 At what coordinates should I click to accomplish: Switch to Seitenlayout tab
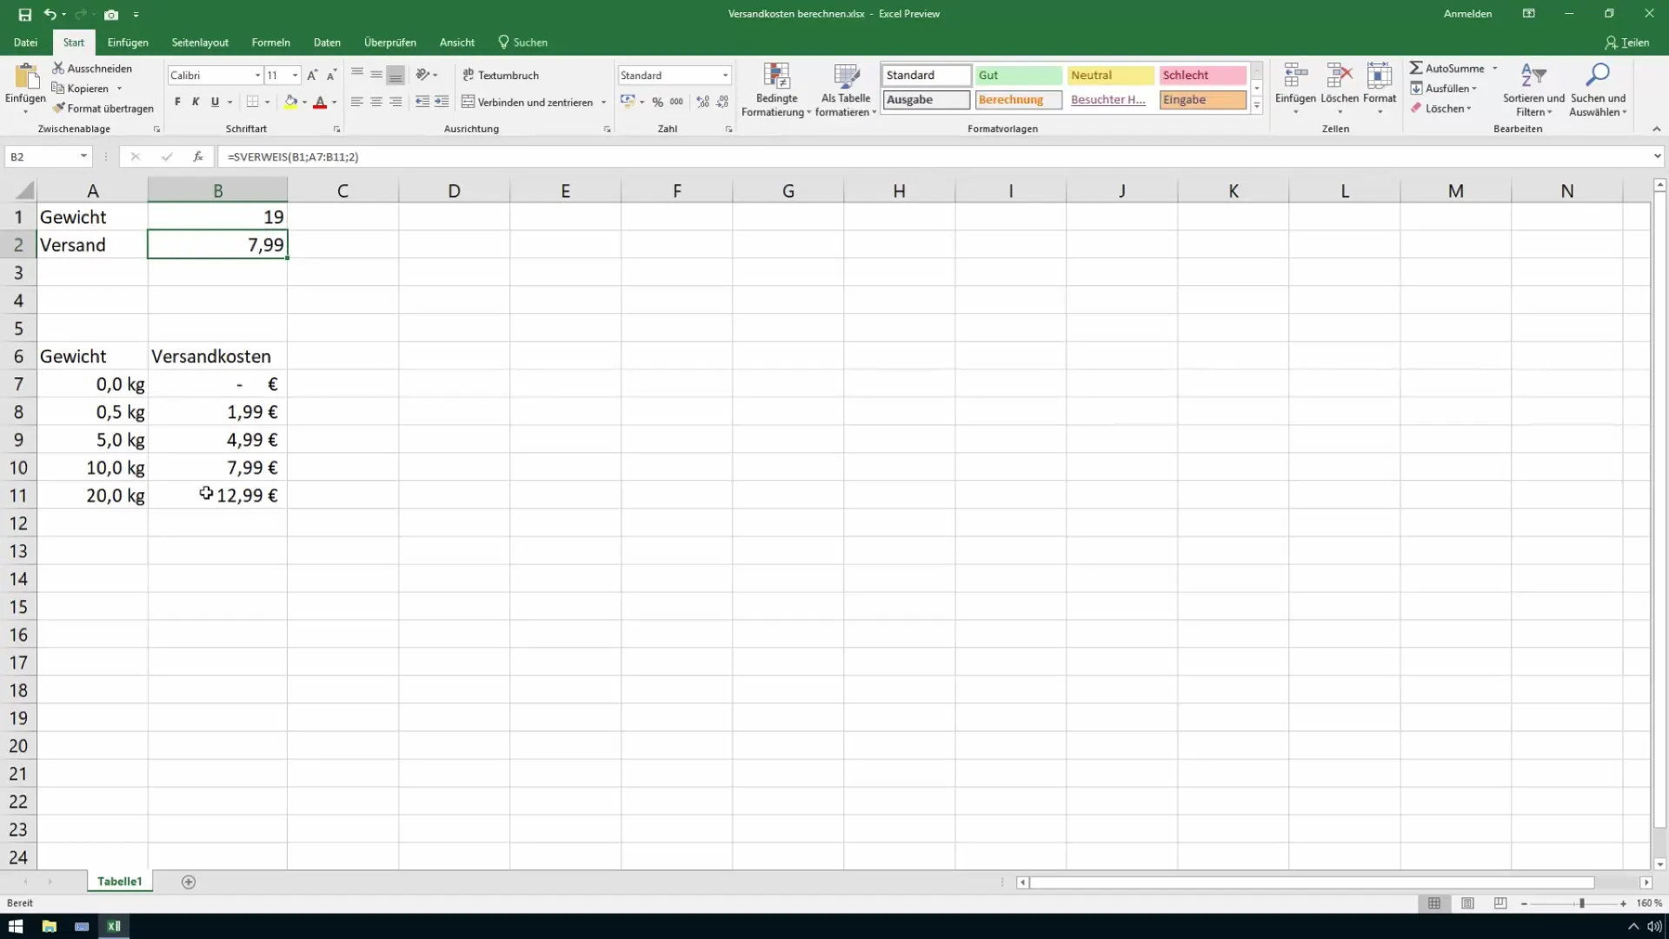[x=200, y=42]
